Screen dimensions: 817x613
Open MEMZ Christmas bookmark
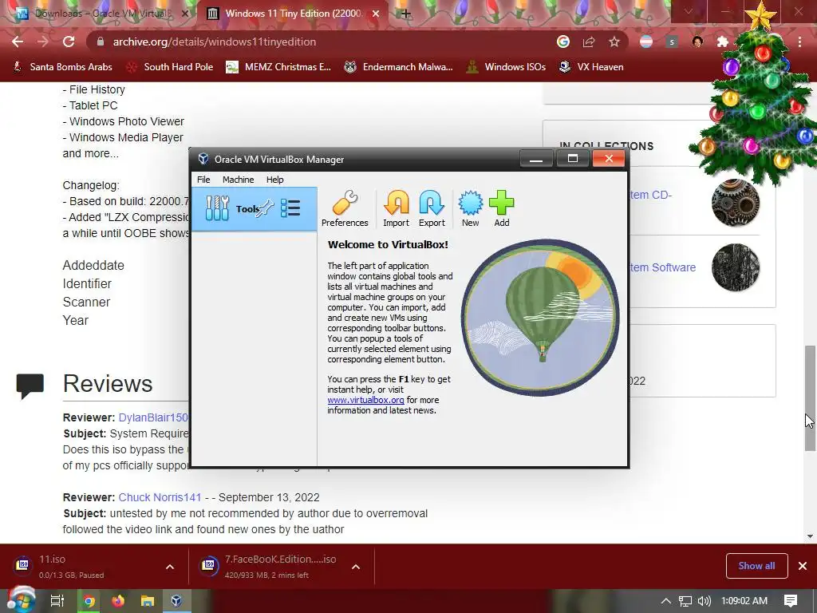(x=278, y=67)
